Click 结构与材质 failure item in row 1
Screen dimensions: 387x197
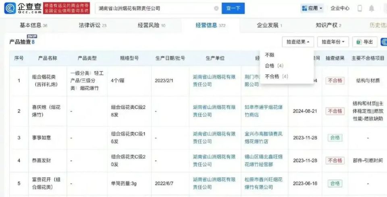368,80
